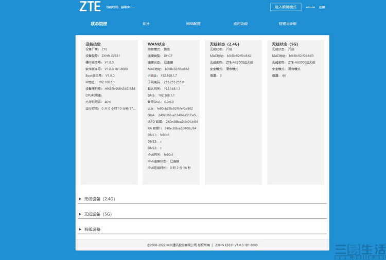Select the WAN MAC address value
This screenshot has width=386, height=260.
177,69
